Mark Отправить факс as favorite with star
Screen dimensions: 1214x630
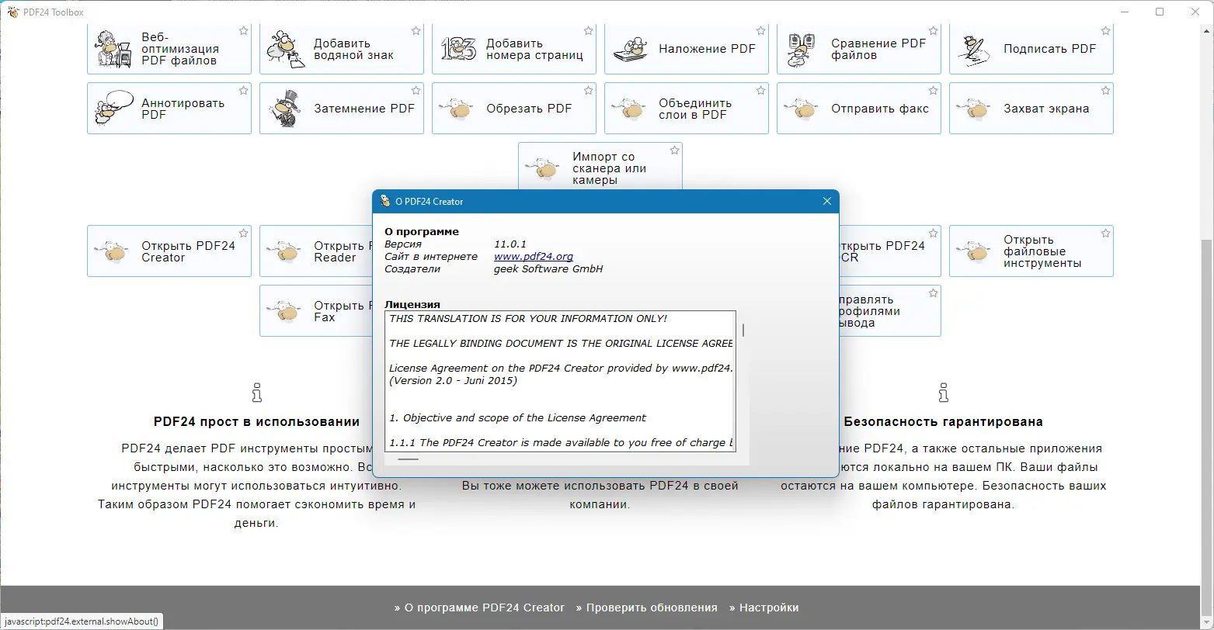point(934,91)
